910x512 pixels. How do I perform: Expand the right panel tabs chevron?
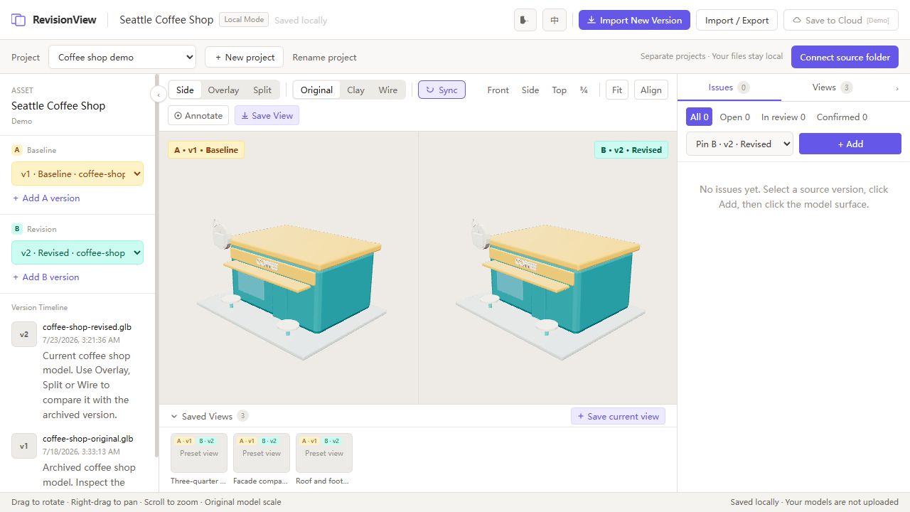click(897, 88)
